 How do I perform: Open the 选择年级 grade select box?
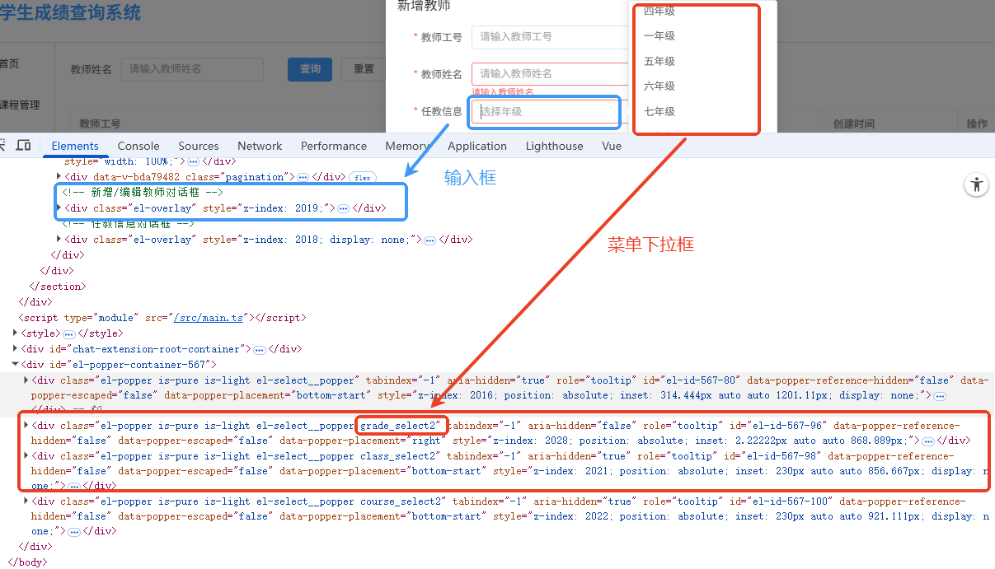(x=546, y=112)
